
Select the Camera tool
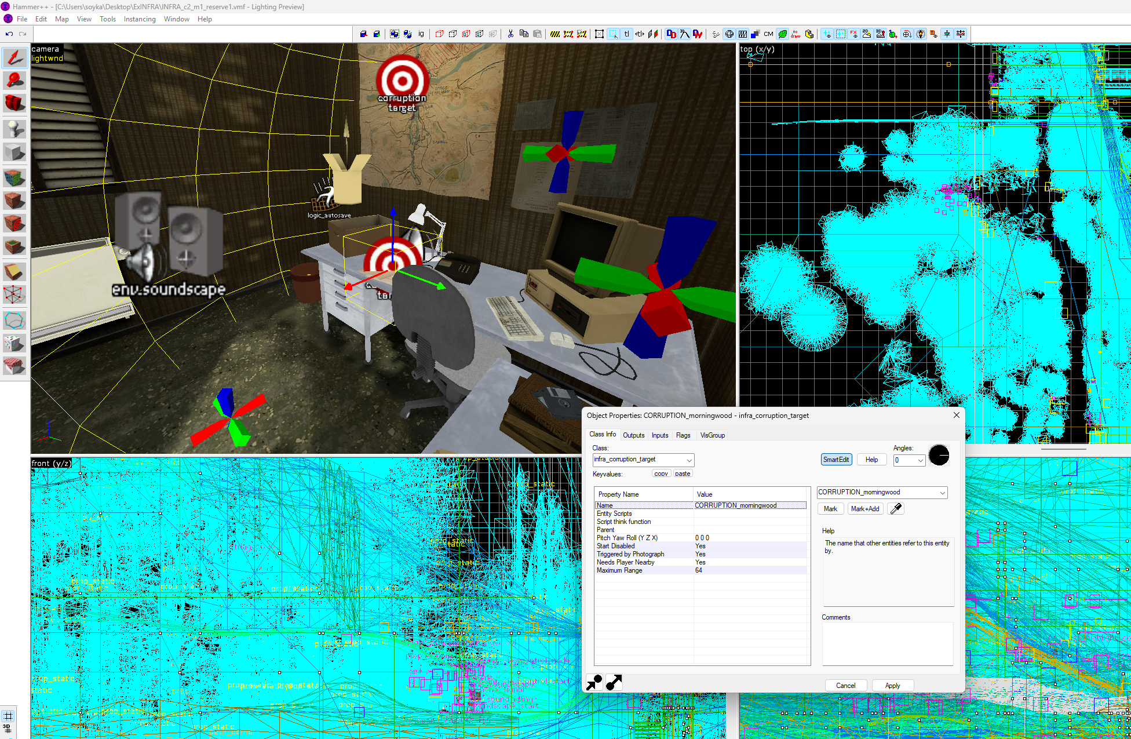[14, 104]
